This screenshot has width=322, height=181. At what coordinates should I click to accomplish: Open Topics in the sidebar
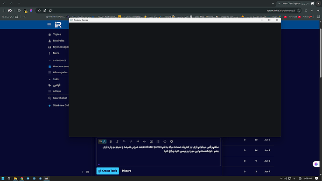[x=57, y=34]
